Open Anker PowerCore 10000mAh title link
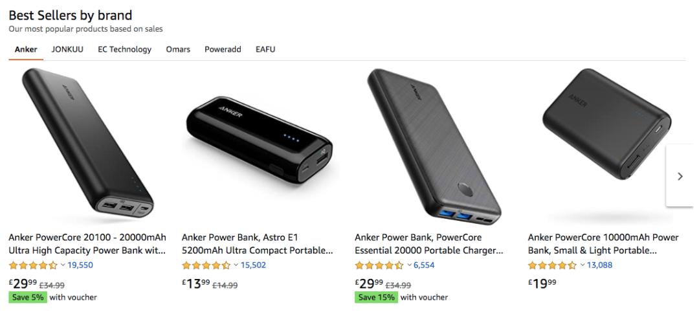This screenshot has height=323, width=699. (x=603, y=244)
